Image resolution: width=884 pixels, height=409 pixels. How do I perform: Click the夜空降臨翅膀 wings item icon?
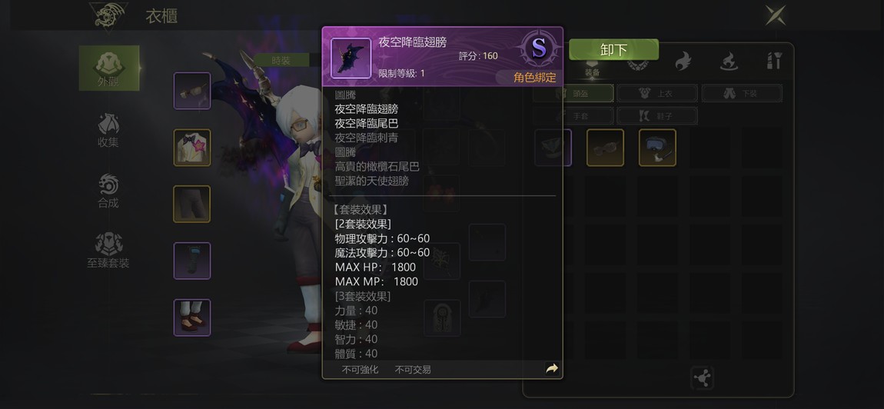351,58
